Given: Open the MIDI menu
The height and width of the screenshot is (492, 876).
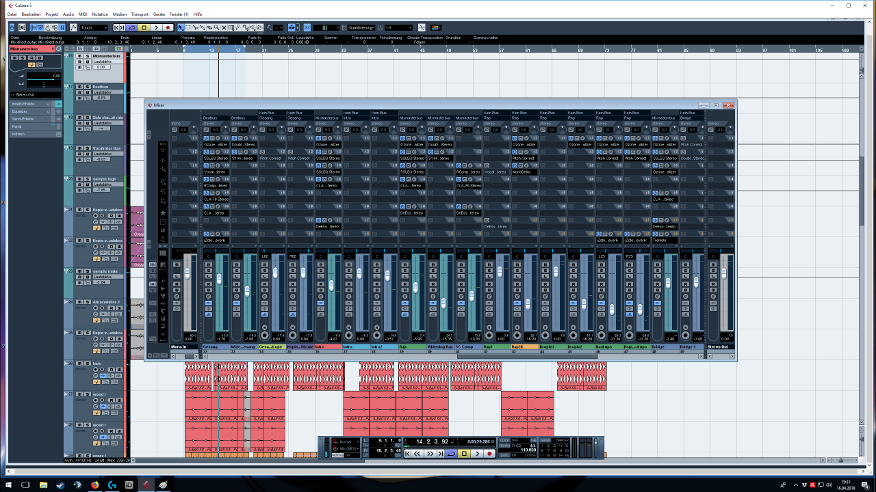Looking at the screenshot, I should click(x=83, y=14).
